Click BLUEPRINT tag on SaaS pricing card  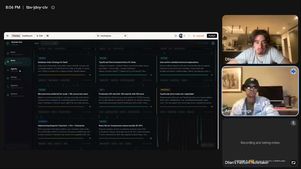(x=43, y=121)
